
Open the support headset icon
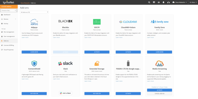(x=168, y=2)
